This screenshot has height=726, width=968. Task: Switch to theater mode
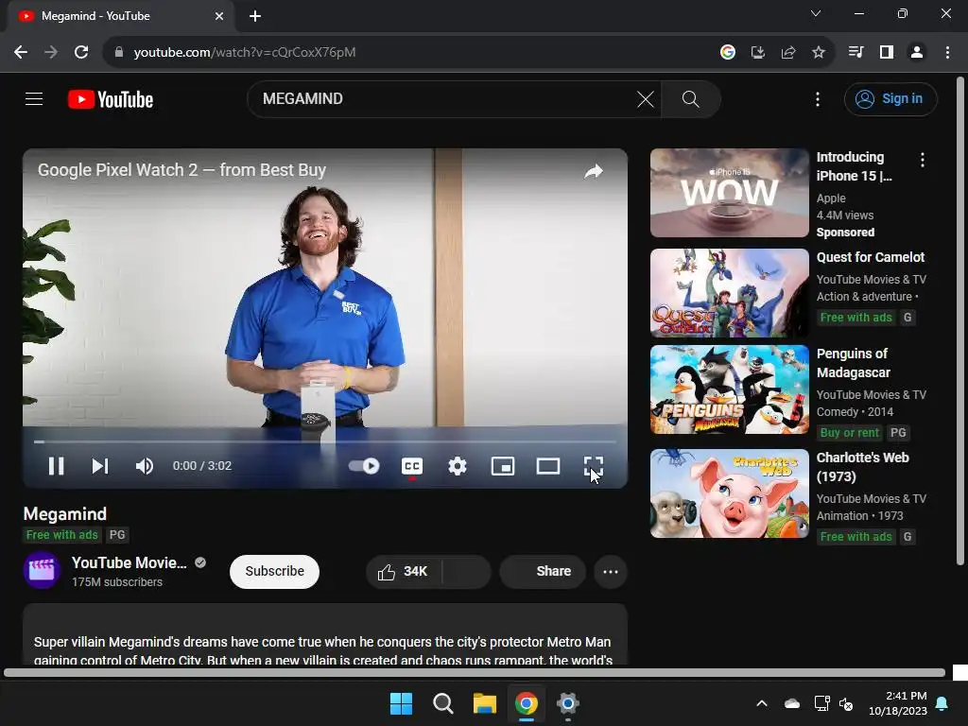548,466
